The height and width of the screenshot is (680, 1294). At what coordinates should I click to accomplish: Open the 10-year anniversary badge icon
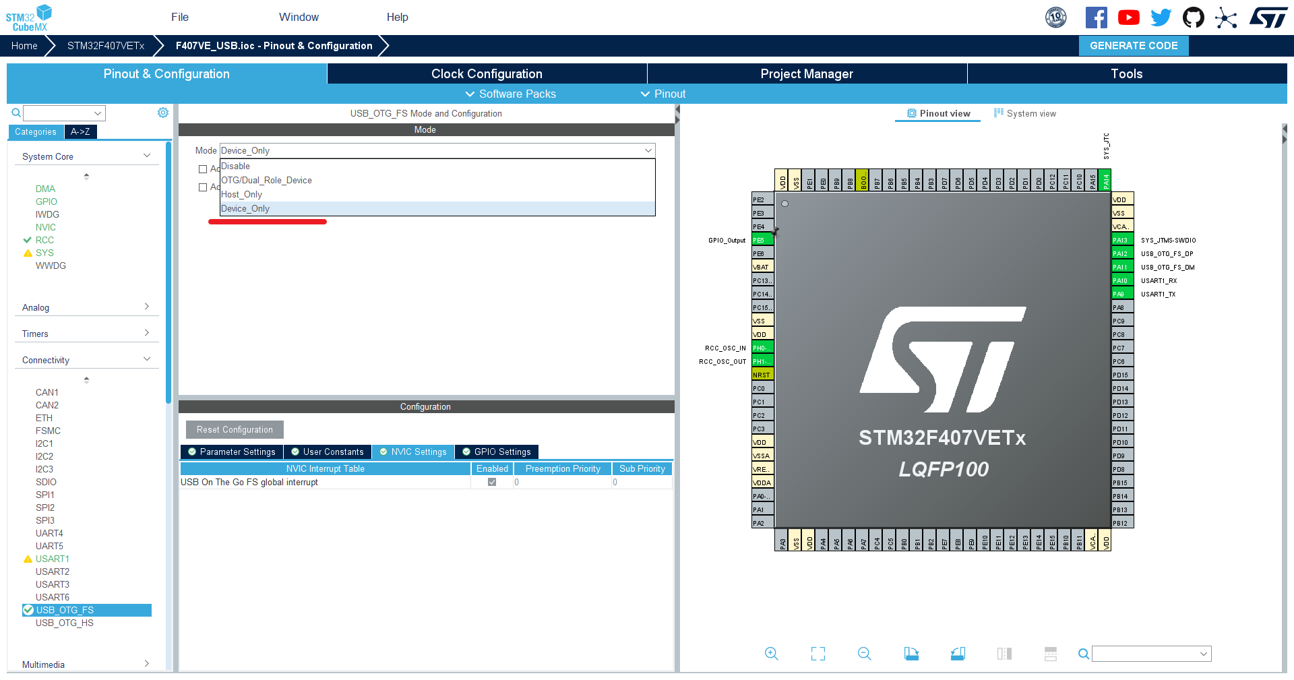(x=1056, y=18)
